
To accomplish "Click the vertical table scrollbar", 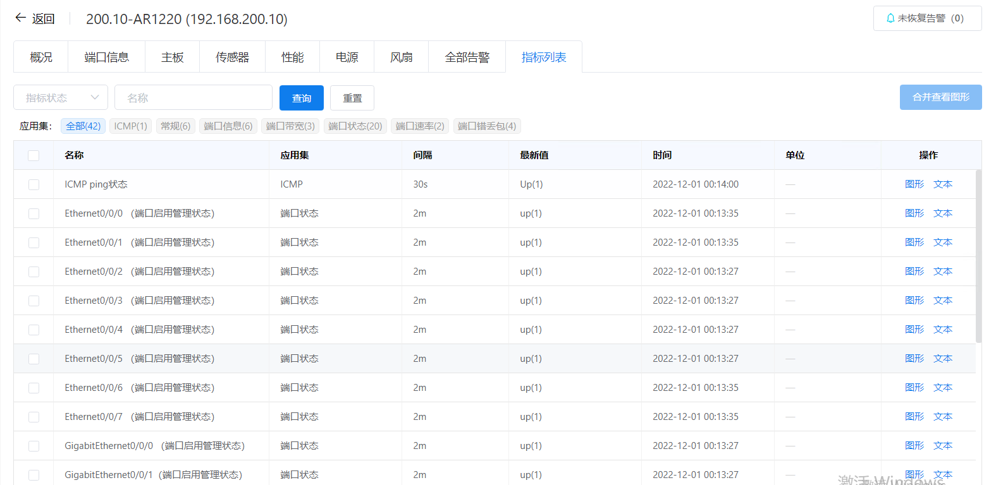I will 979,256.
